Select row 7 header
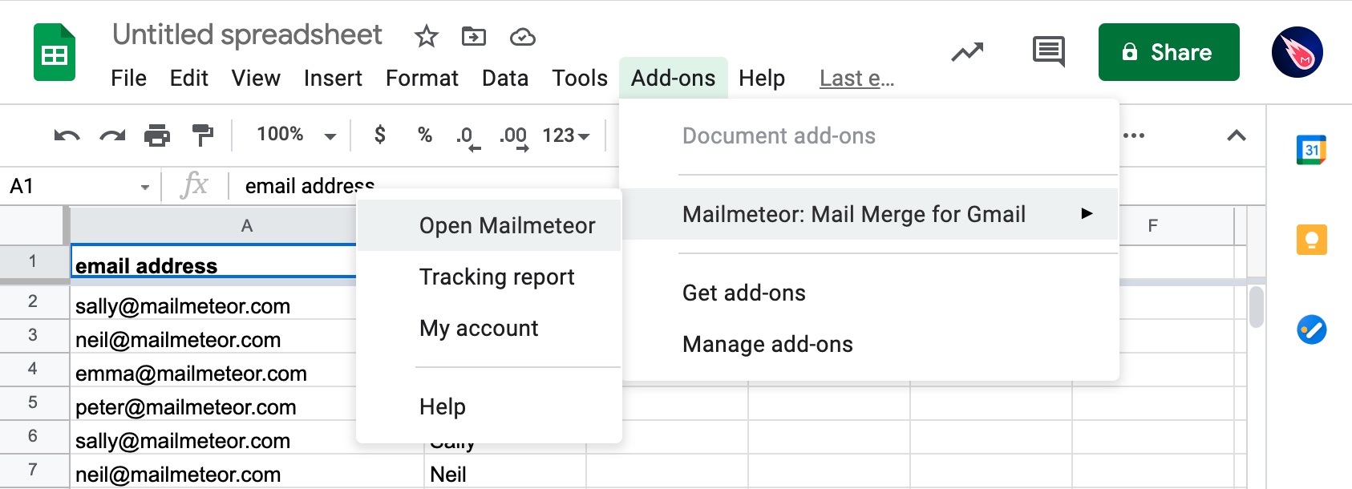 pyautogui.click(x=33, y=470)
